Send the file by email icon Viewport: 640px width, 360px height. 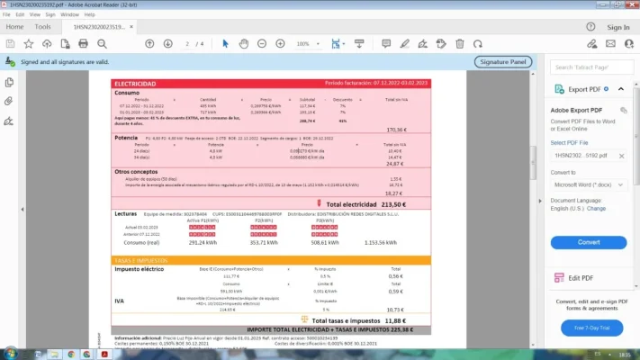[610, 44]
